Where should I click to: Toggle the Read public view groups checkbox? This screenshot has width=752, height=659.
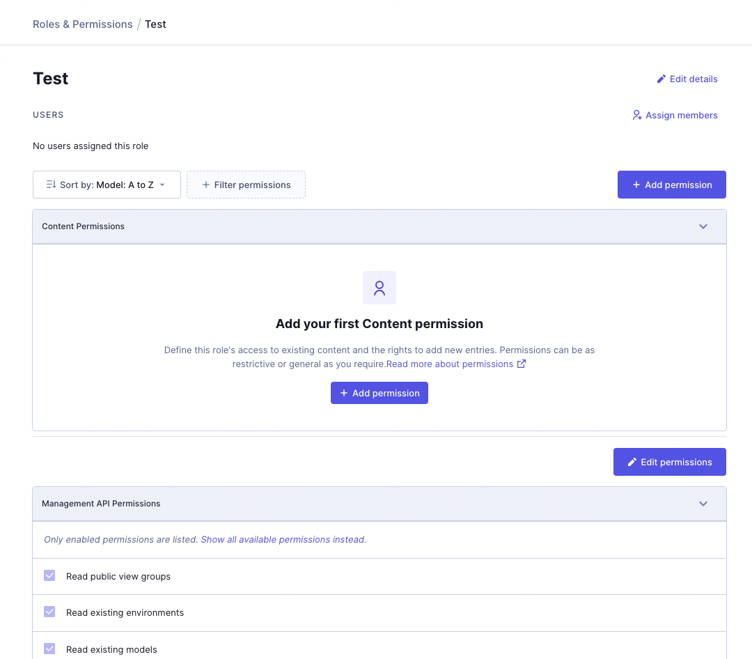49,575
